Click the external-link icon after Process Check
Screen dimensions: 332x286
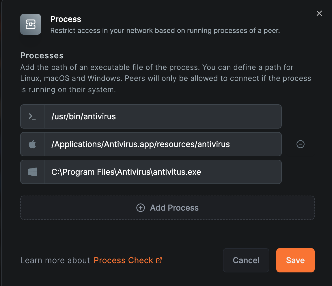[x=159, y=261]
